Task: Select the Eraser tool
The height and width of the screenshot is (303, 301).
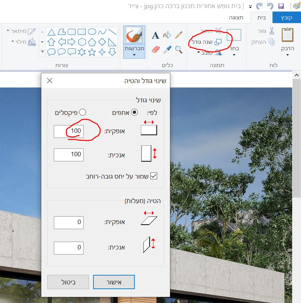Action: [156, 49]
